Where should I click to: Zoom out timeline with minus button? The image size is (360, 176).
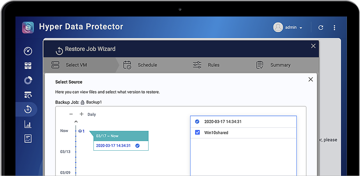(x=71, y=114)
